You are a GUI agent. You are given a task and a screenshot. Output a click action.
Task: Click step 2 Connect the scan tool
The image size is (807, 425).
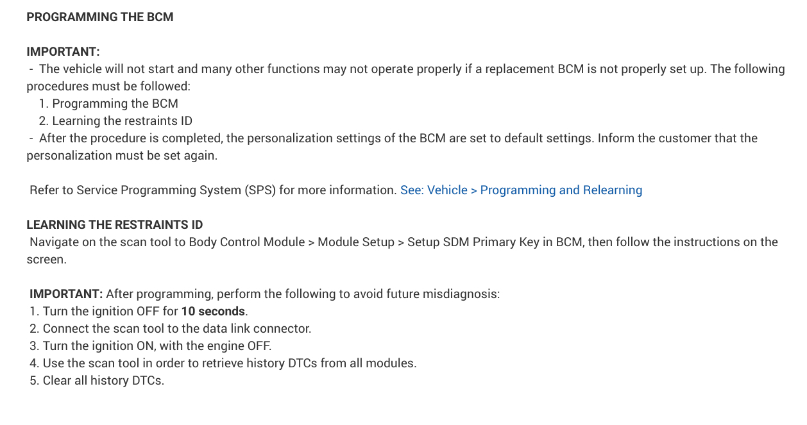(176, 329)
